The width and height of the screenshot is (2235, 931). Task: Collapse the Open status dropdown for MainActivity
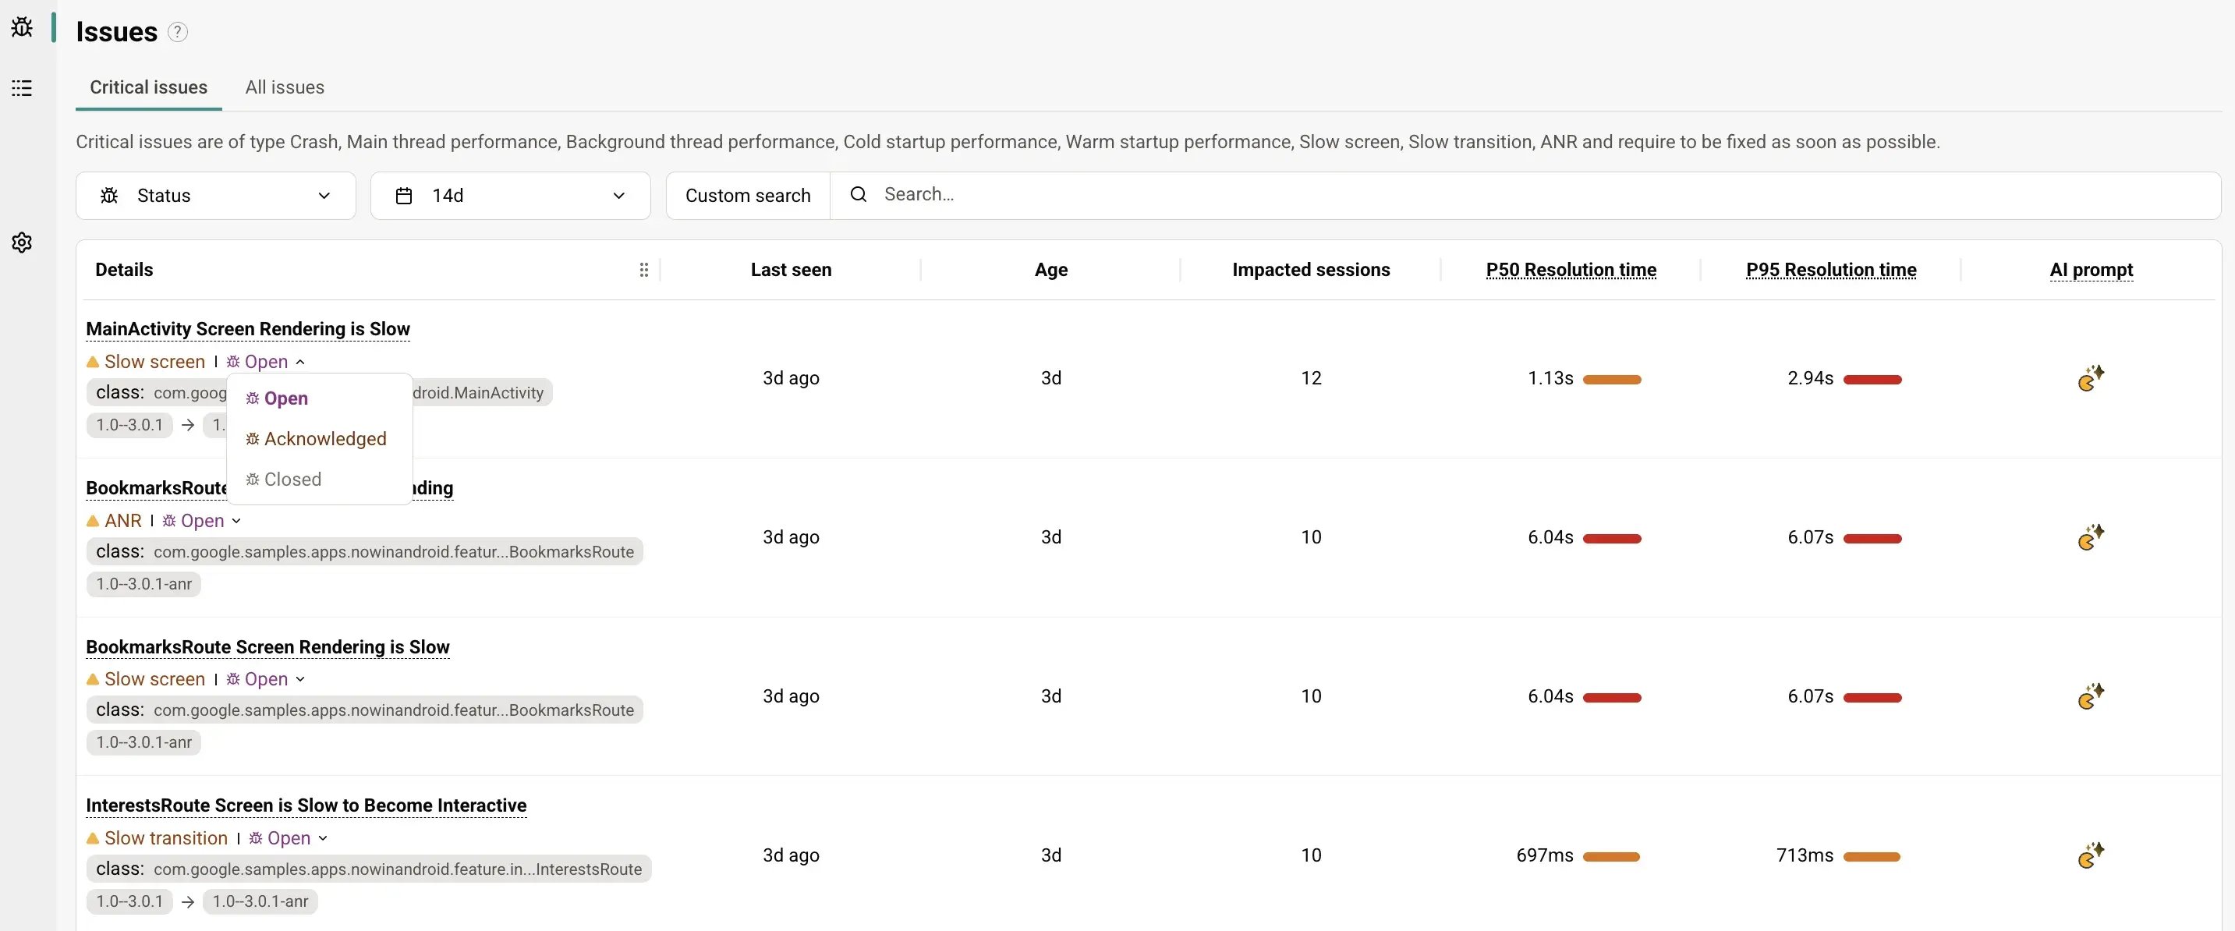[x=265, y=362]
